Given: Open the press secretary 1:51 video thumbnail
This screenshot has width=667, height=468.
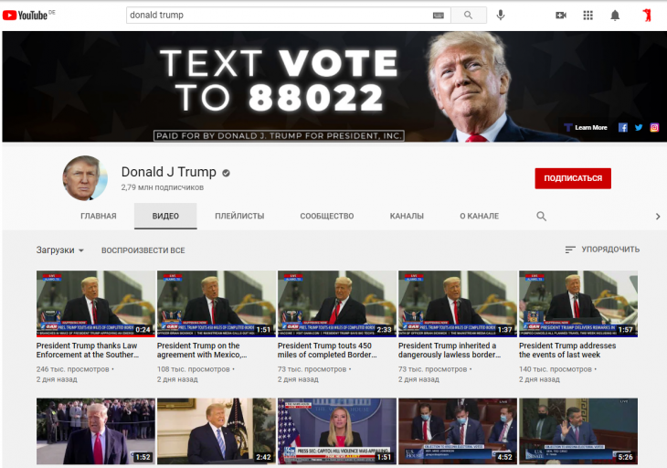Looking at the screenshot, I should pos(337,431).
